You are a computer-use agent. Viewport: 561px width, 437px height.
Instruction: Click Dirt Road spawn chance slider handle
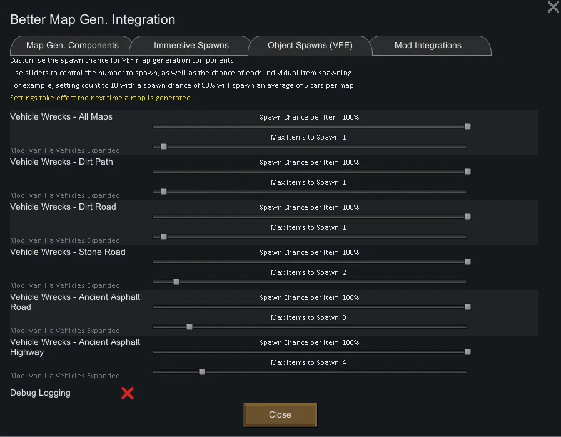pyautogui.click(x=468, y=217)
